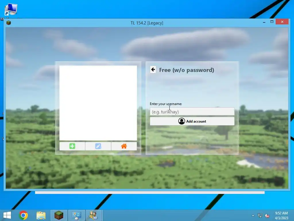Click the blue pencil edit-account icon
The width and height of the screenshot is (294, 221).
click(98, 146)
